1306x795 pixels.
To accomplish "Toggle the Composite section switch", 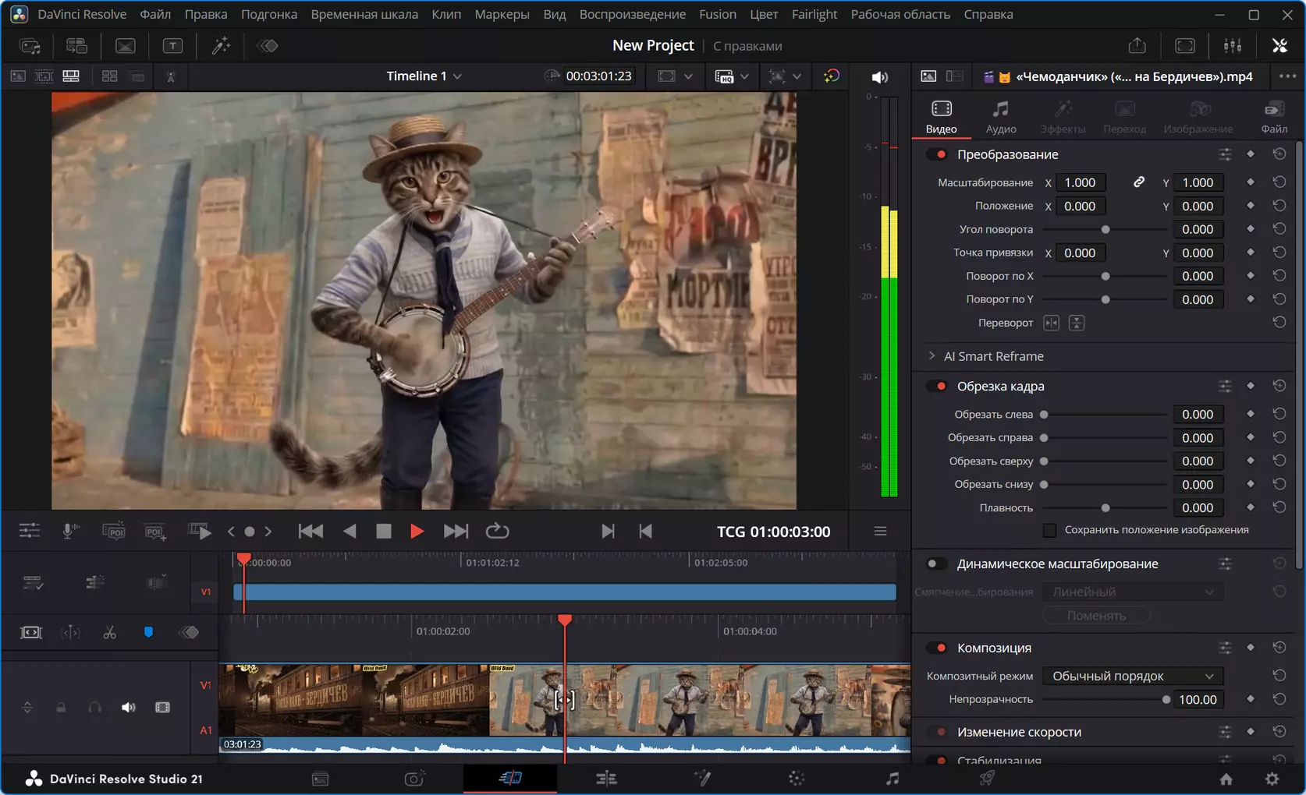I will [936, 648].
